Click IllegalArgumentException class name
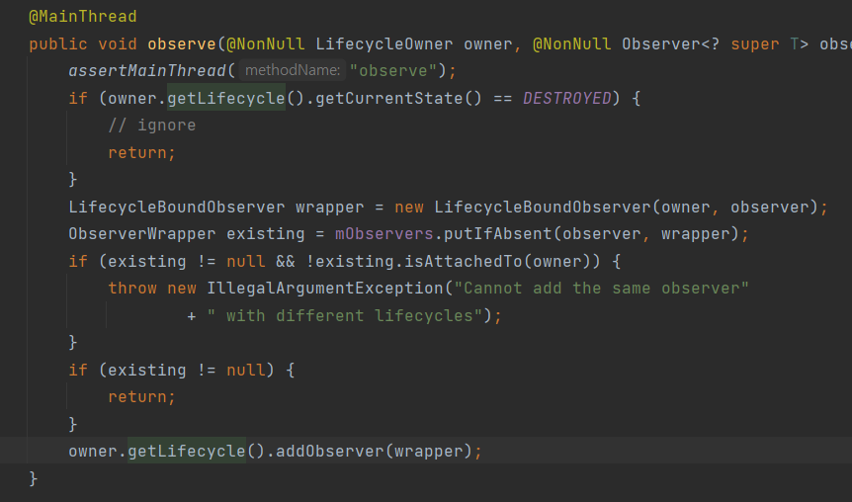 coord(325,289)
